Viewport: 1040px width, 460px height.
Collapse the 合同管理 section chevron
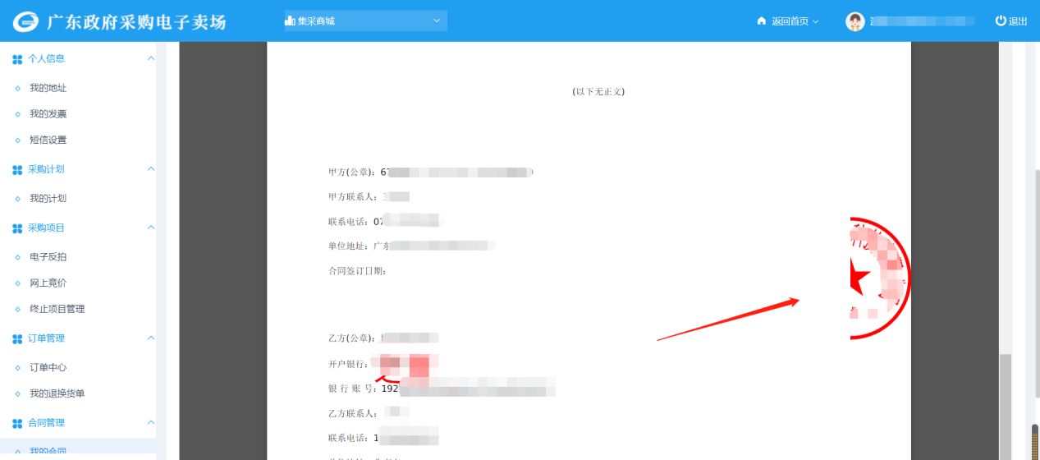150,422
